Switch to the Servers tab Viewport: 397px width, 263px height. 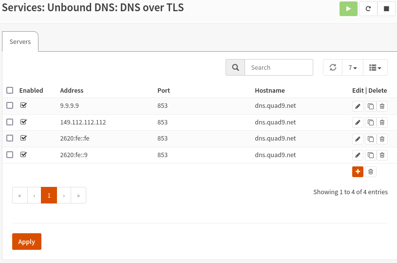pyautogui.click(x=20, y=42)
